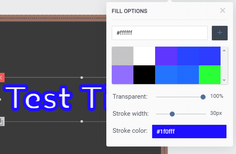Pick the white color swatch

pos(144,56)
